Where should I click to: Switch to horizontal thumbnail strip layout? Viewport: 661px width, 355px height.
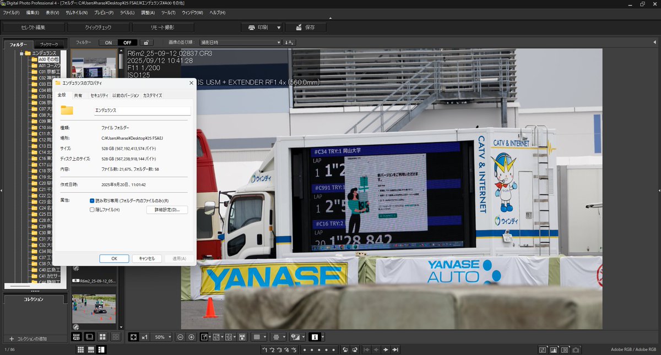tap(91, 349)
